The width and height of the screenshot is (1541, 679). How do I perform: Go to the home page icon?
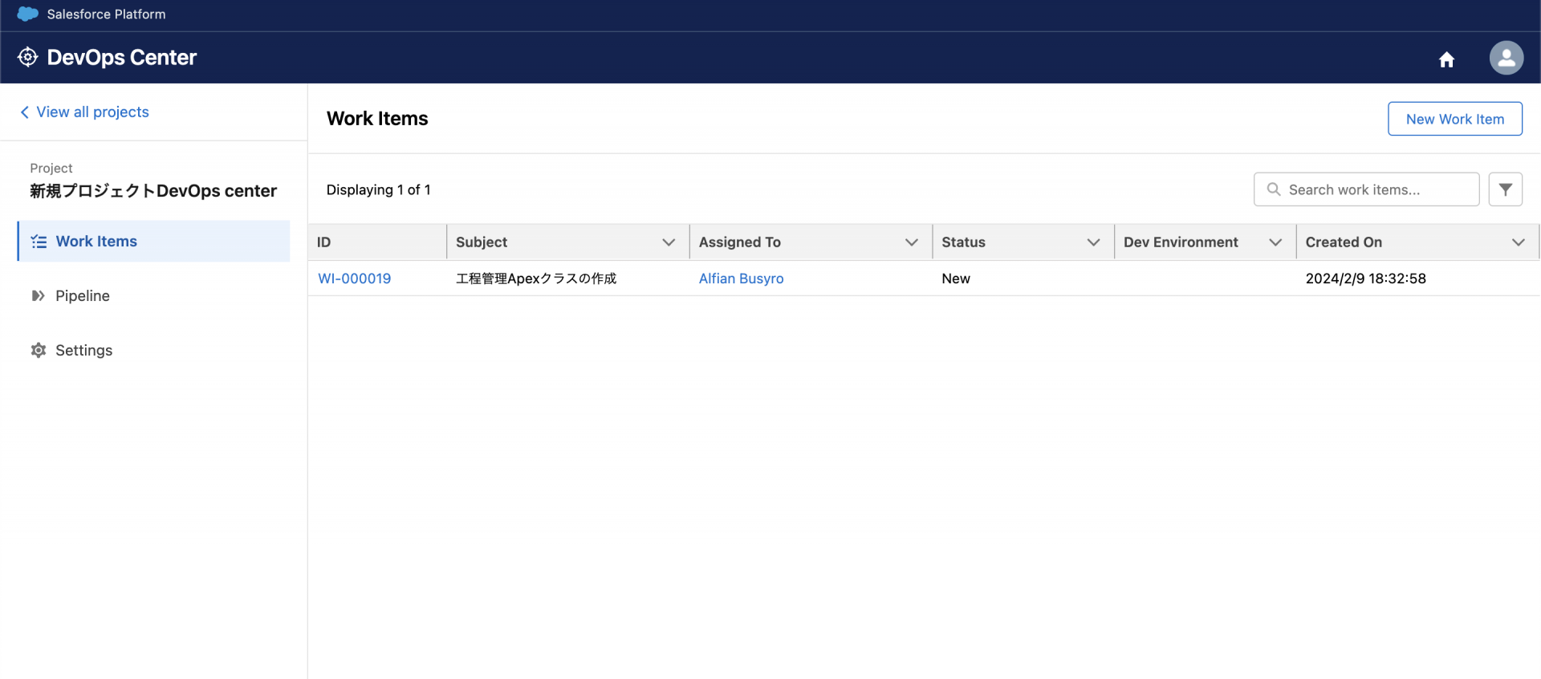pos(1446,59)
